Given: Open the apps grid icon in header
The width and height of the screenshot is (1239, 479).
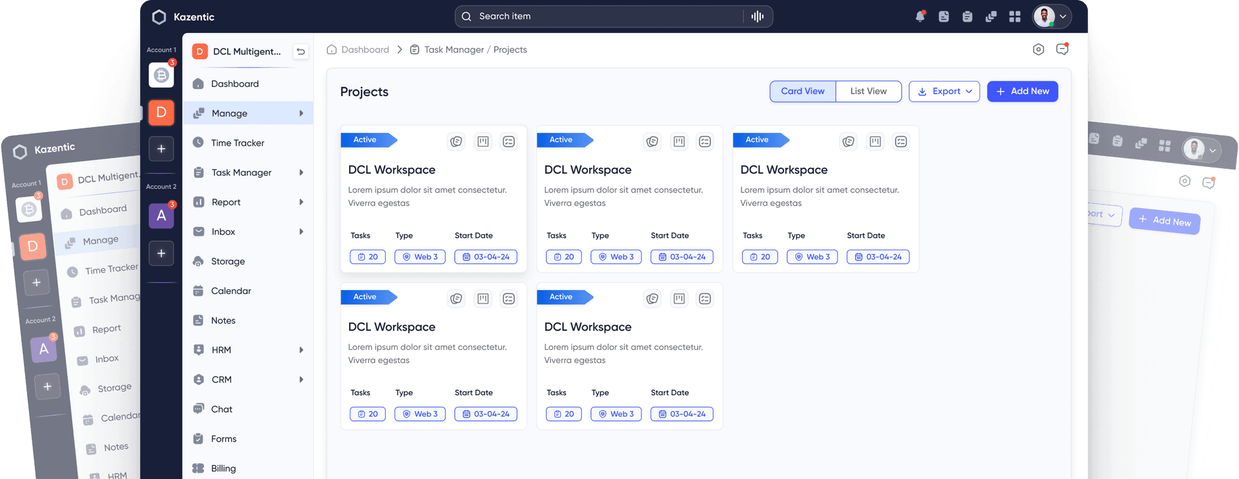Looking at the screenshot, I should (1015, 17).
